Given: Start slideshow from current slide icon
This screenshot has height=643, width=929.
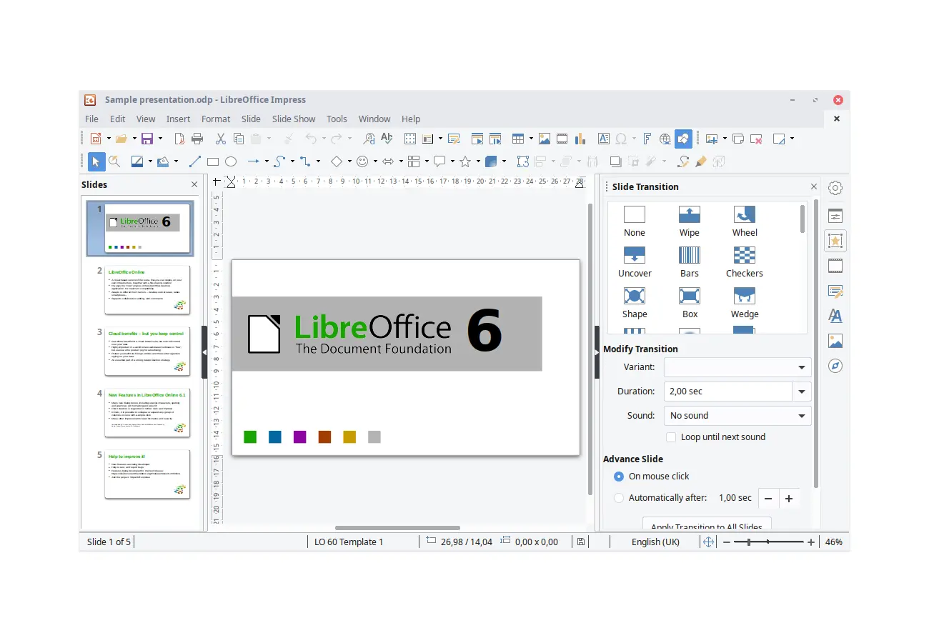Looking at the screenshot, I should coord(495,139).
